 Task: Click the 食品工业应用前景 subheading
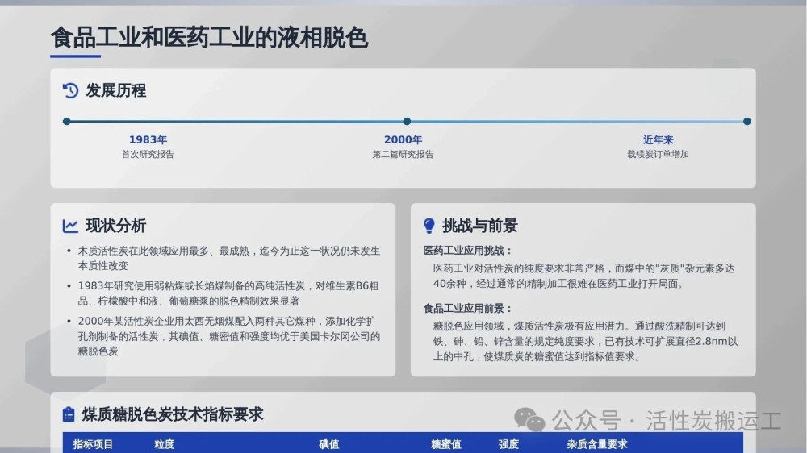point(468,309)
